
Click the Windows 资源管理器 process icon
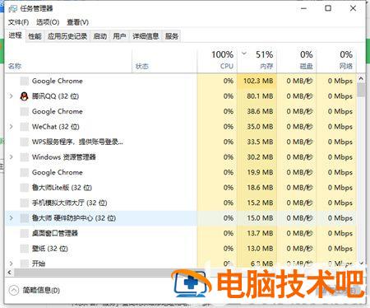click(x=25, y=157)
